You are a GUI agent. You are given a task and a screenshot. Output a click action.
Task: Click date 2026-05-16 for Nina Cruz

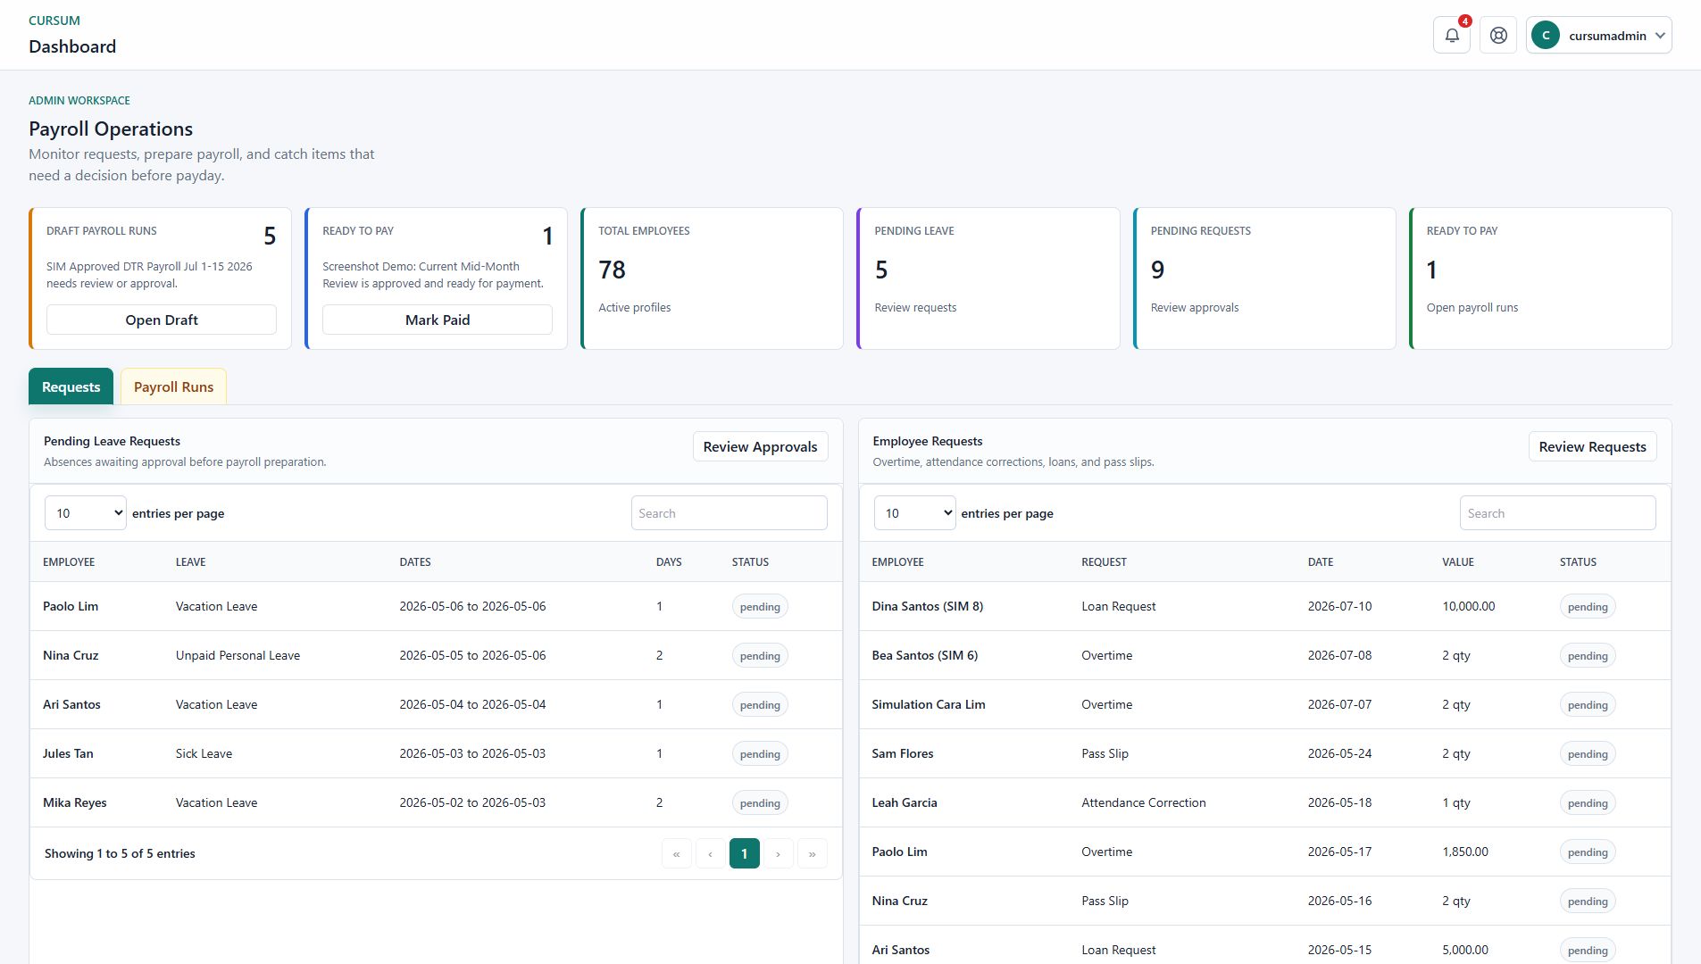[x=1339, y=901]
